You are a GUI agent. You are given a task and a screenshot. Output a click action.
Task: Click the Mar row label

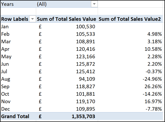click(x=5, y=41)
